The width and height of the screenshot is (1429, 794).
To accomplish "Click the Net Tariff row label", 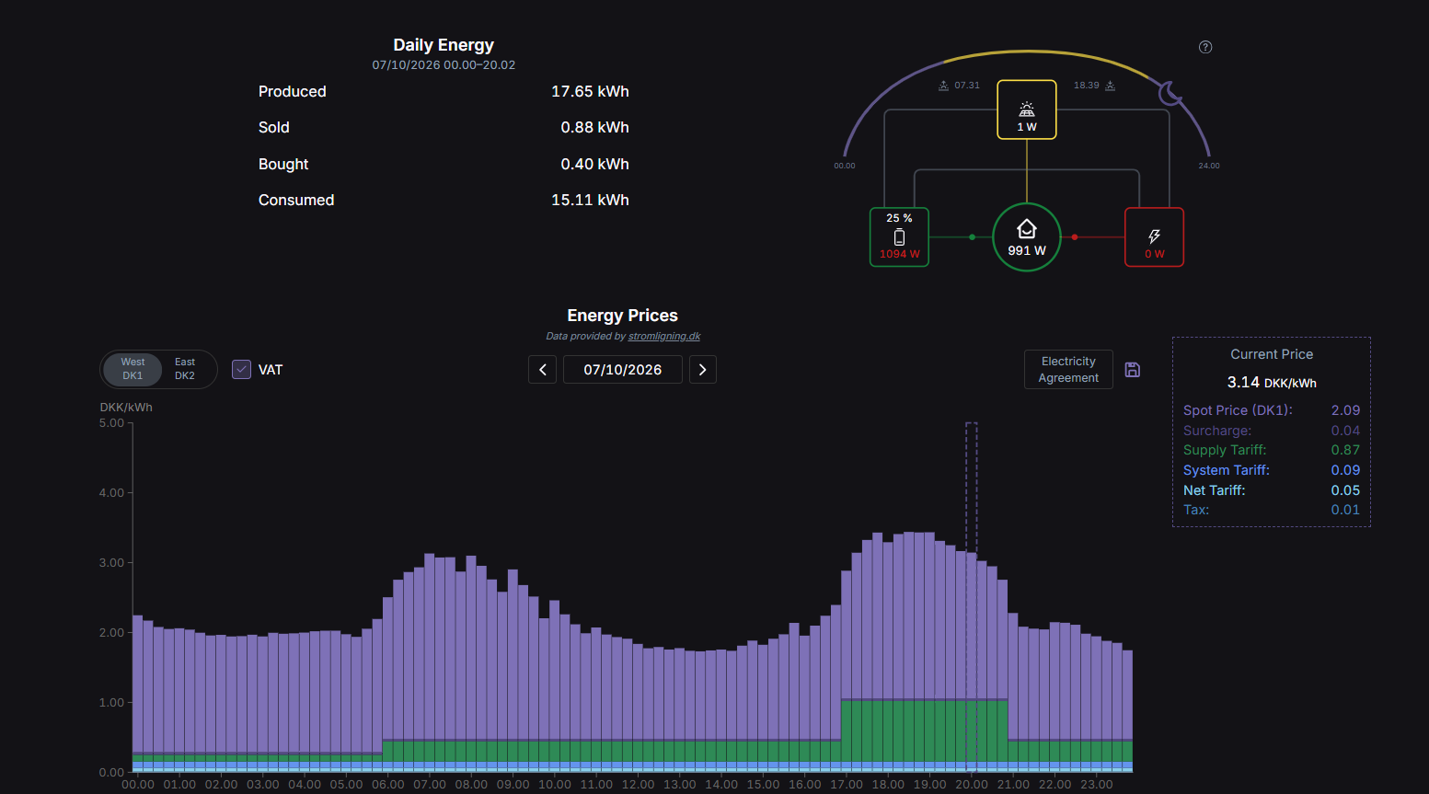I will pos(1215,490).
